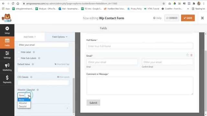Open the Settings sliders panel
The height and width of the screenshot is (116, 207).
(x=7, y=55)
